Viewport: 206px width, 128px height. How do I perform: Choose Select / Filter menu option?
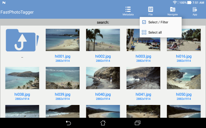(158, 22)
